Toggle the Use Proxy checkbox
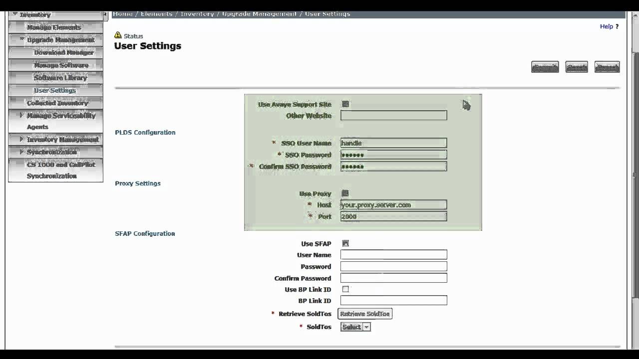Screen dimensions: 639x359 345,193
